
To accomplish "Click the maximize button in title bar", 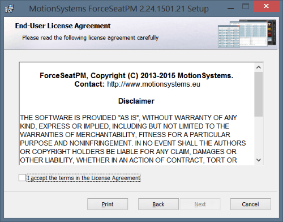I will (246, 7).
